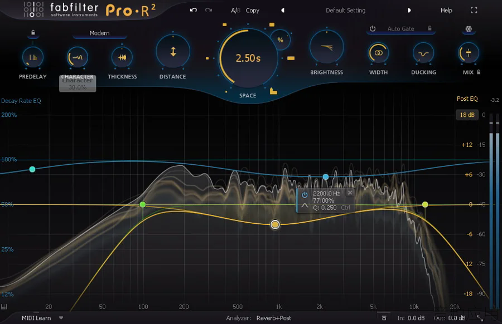The width and height of the screenshot is (502, 324).
Task: Select the cyan Decay Rate EQ low band node
Action: [x=32, y=169]
